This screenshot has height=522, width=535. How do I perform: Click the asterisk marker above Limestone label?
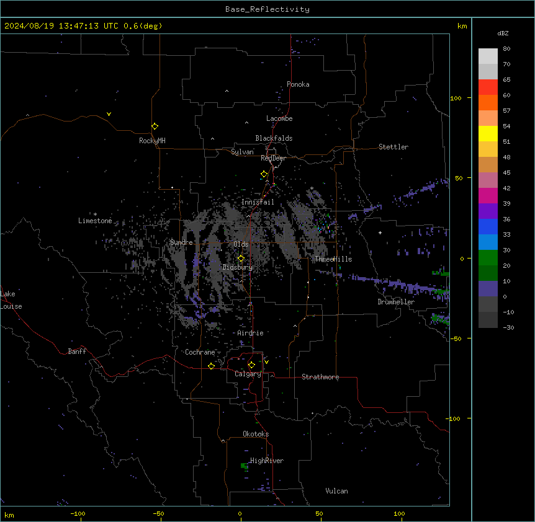click(x=95, y=214)
